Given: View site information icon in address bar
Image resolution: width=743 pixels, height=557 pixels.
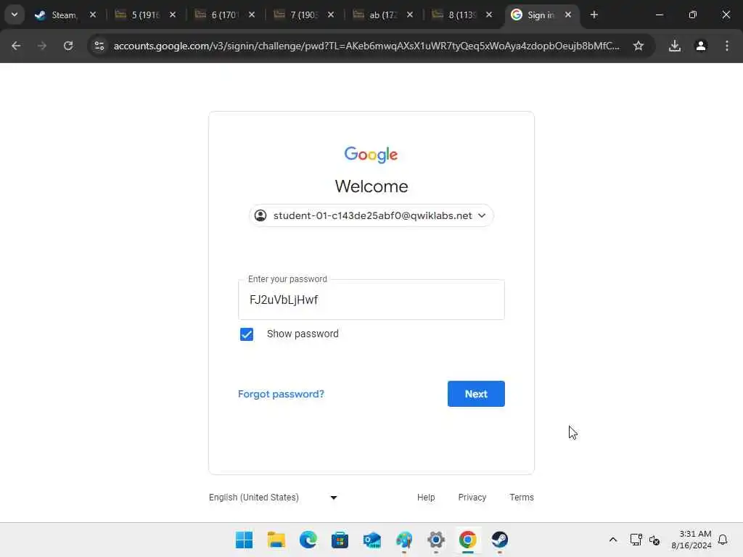Looking at the screenshot, I should [x=99, y=46].
